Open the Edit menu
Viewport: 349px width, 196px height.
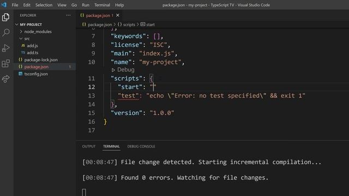tap(27, 5)
